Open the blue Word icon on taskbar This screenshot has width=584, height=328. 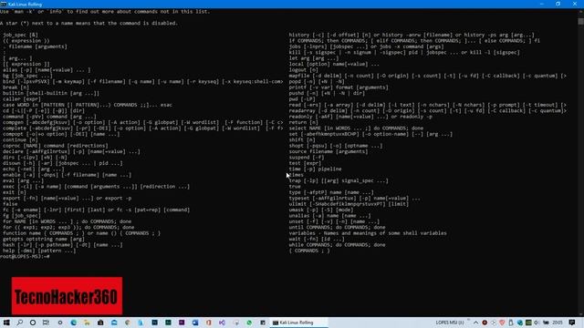(x=195, y=323)
